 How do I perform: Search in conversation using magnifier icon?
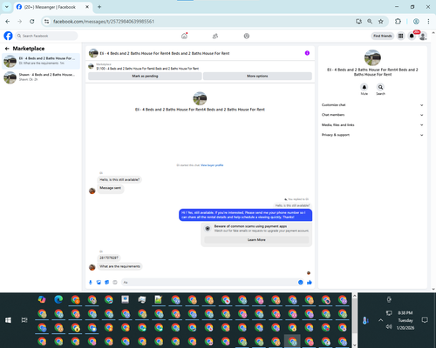click(x=380, y=87)
